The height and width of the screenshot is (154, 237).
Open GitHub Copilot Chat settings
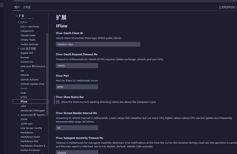[x=32, y=84]
